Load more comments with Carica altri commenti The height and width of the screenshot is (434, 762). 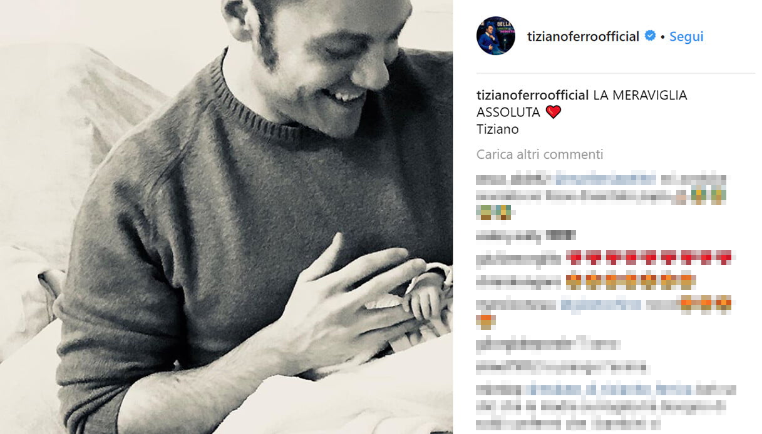(x=540, y=154)
